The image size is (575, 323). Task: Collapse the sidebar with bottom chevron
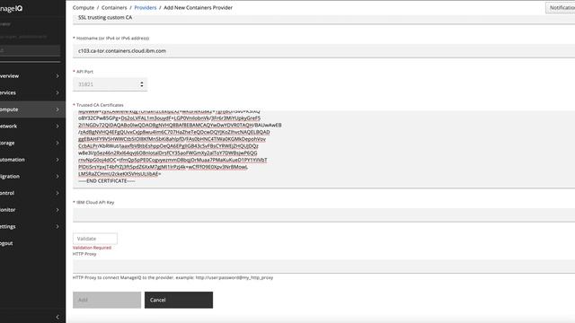coord(57,317)
